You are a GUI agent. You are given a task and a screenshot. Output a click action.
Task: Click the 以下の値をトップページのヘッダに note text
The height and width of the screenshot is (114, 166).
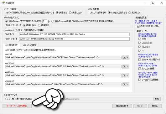[x=31, y=50]
